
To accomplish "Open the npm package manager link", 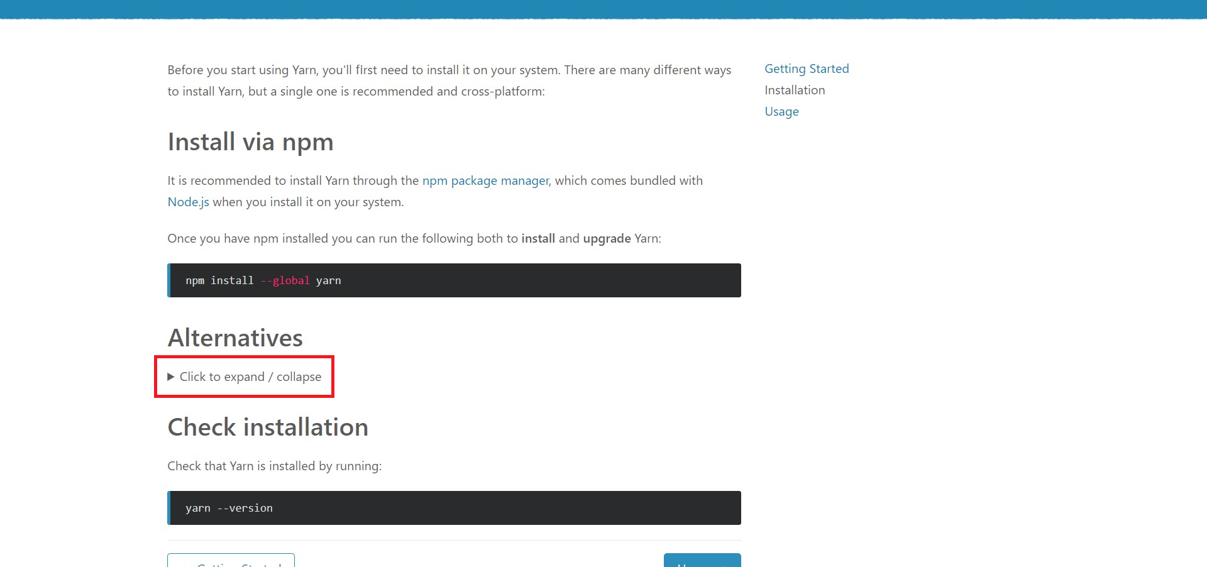I will tap(485, 180).
